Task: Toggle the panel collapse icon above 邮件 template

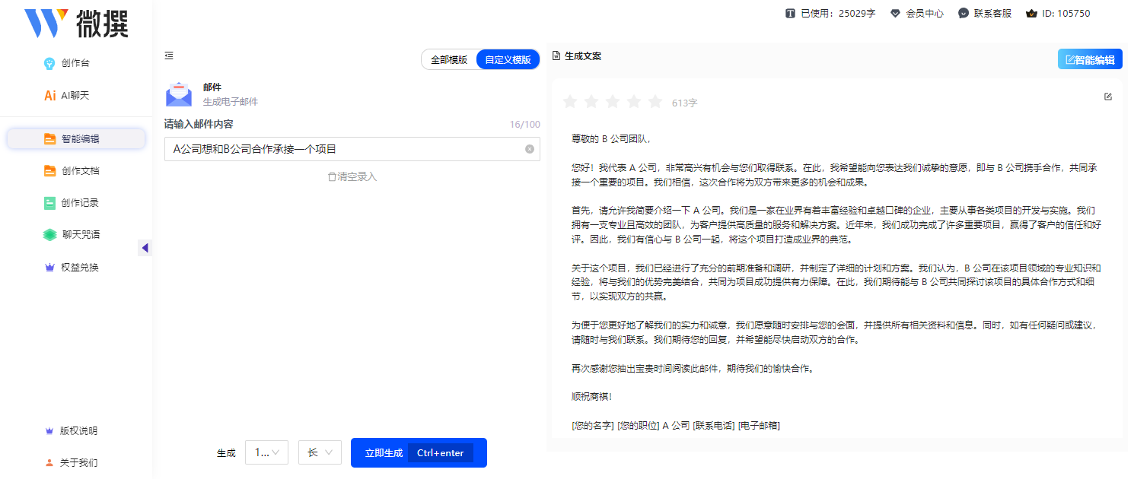Action: tap(168, 56)
